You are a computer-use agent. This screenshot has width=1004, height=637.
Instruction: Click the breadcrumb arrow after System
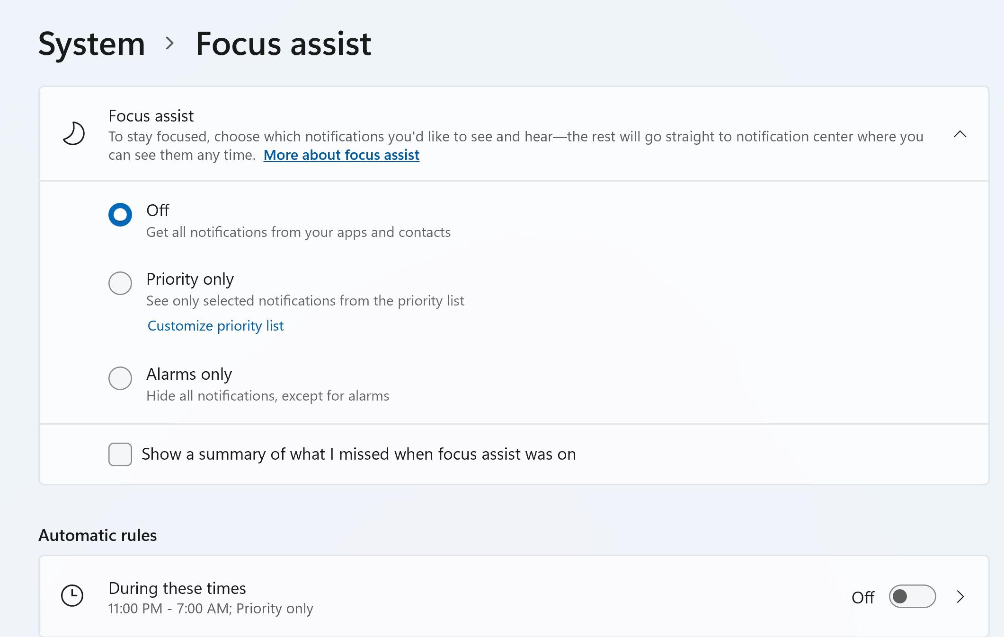pos(170,44)
